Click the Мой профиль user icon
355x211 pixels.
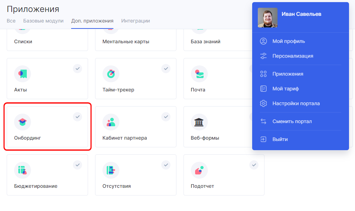pos(263,41)
